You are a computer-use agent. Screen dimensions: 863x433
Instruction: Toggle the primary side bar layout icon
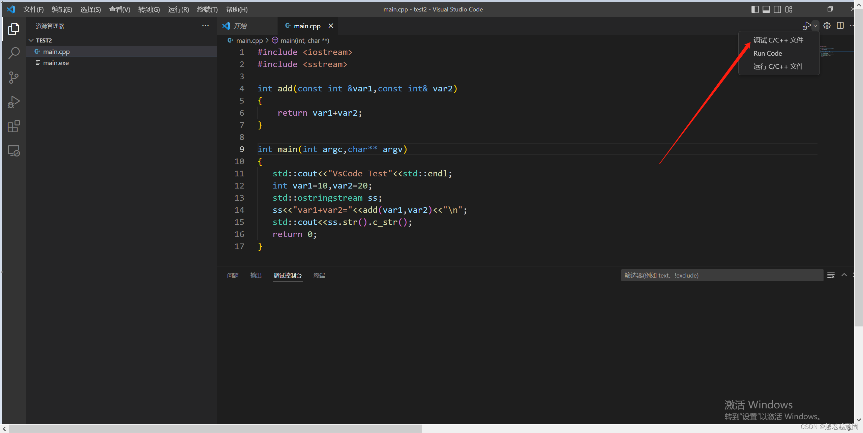pos(755,9)
